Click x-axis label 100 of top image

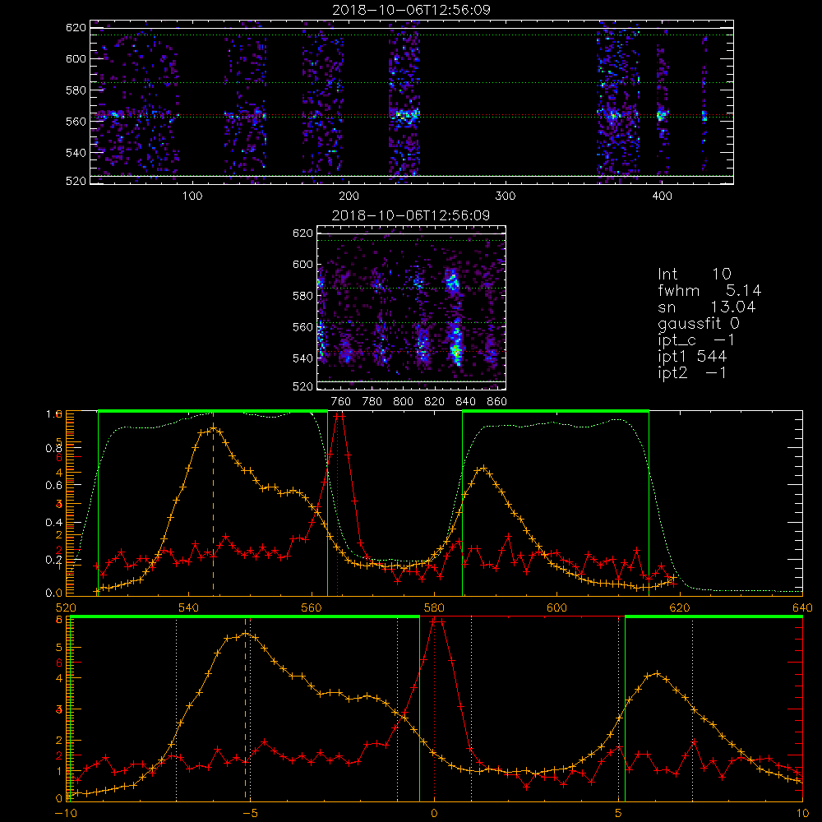[192, 196]
